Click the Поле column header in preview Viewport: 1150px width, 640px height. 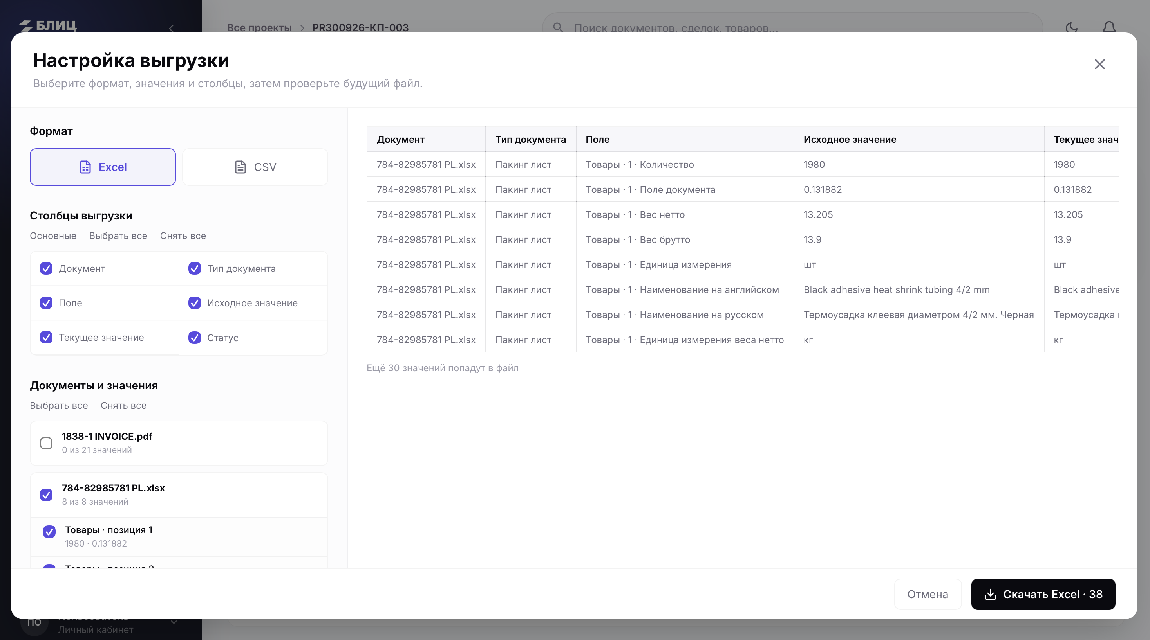click(x=685, y=140)
